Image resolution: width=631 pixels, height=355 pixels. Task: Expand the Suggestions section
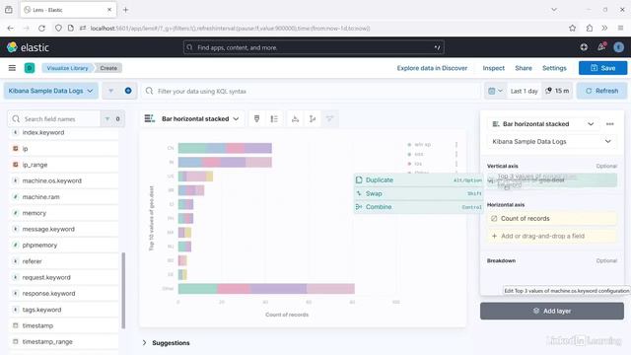pyautogui.click(x=166, y=343)
